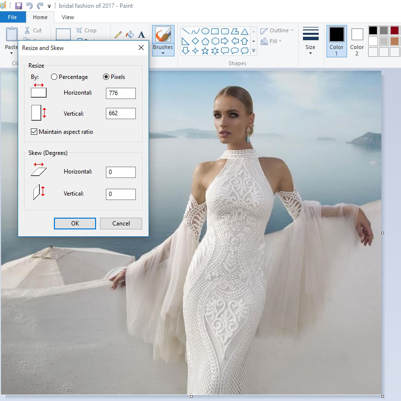Select the Fill with color bucket tool
Screen dimensions: 401x401
pos(129,34)
